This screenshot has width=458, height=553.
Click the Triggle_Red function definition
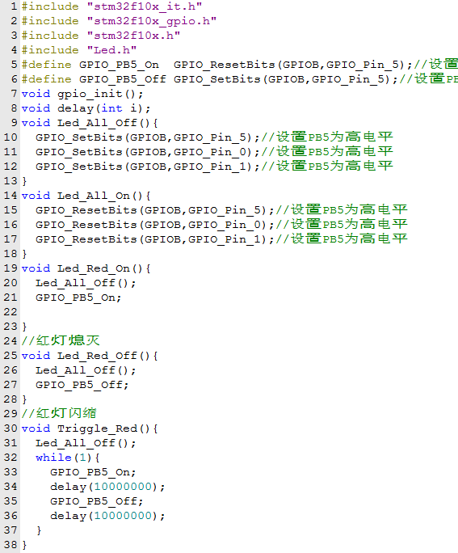coord(90,428)
